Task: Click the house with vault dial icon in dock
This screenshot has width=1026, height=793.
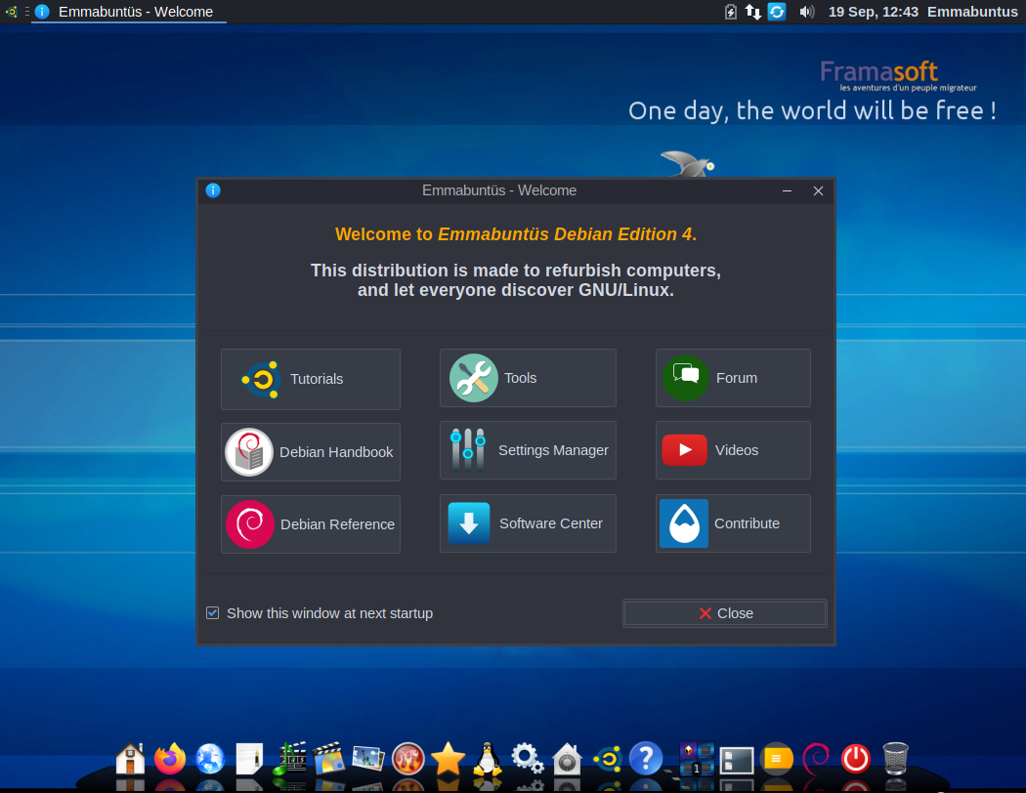Action: (x=567, y=759)
